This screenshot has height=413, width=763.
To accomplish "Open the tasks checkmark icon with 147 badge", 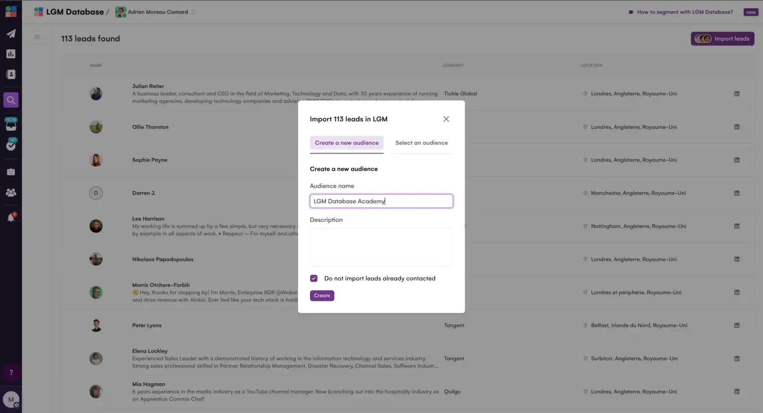I will (x=11, y=145).
